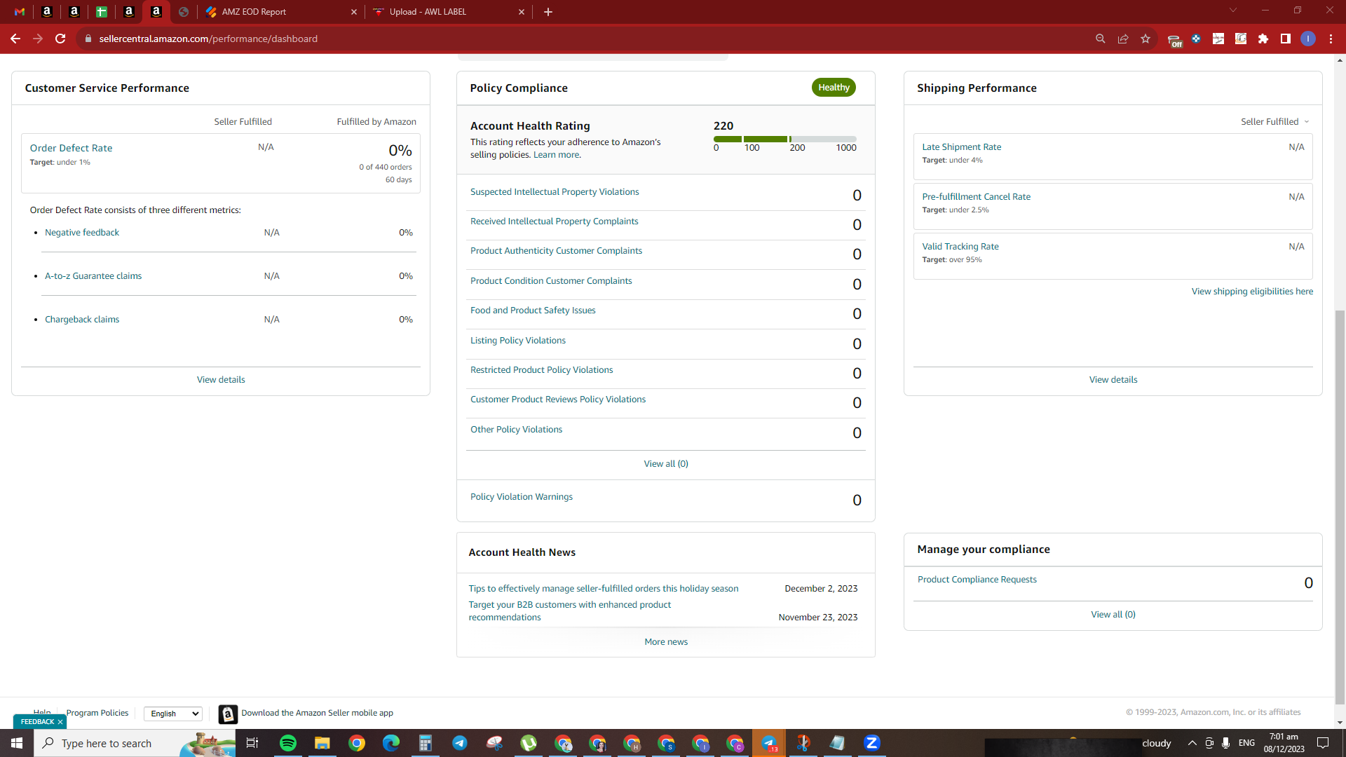
Task: Switch to the Gmail pinned tab
Action: (x=20, y=12)
